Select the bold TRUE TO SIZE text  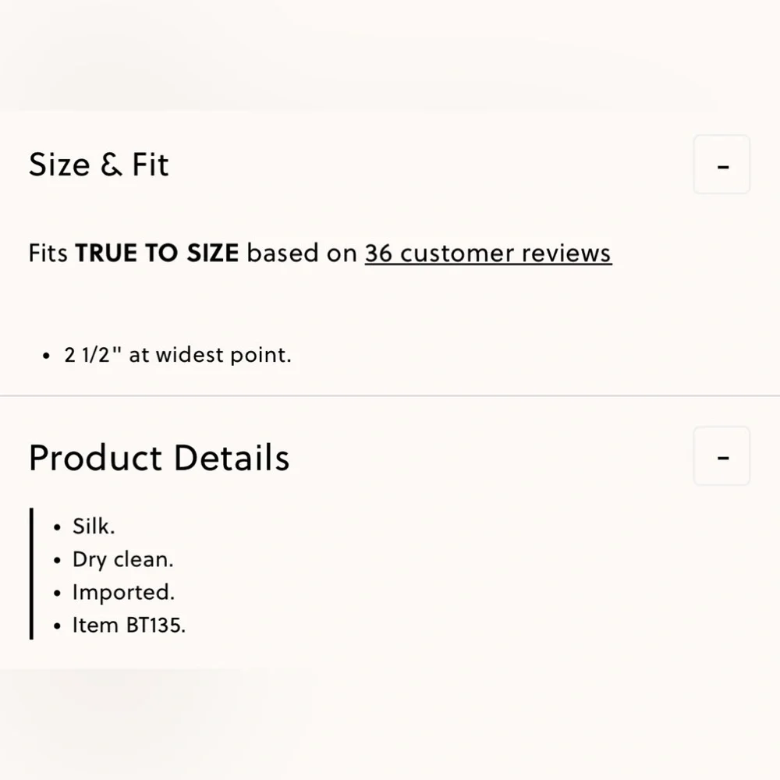click(157, 253)
